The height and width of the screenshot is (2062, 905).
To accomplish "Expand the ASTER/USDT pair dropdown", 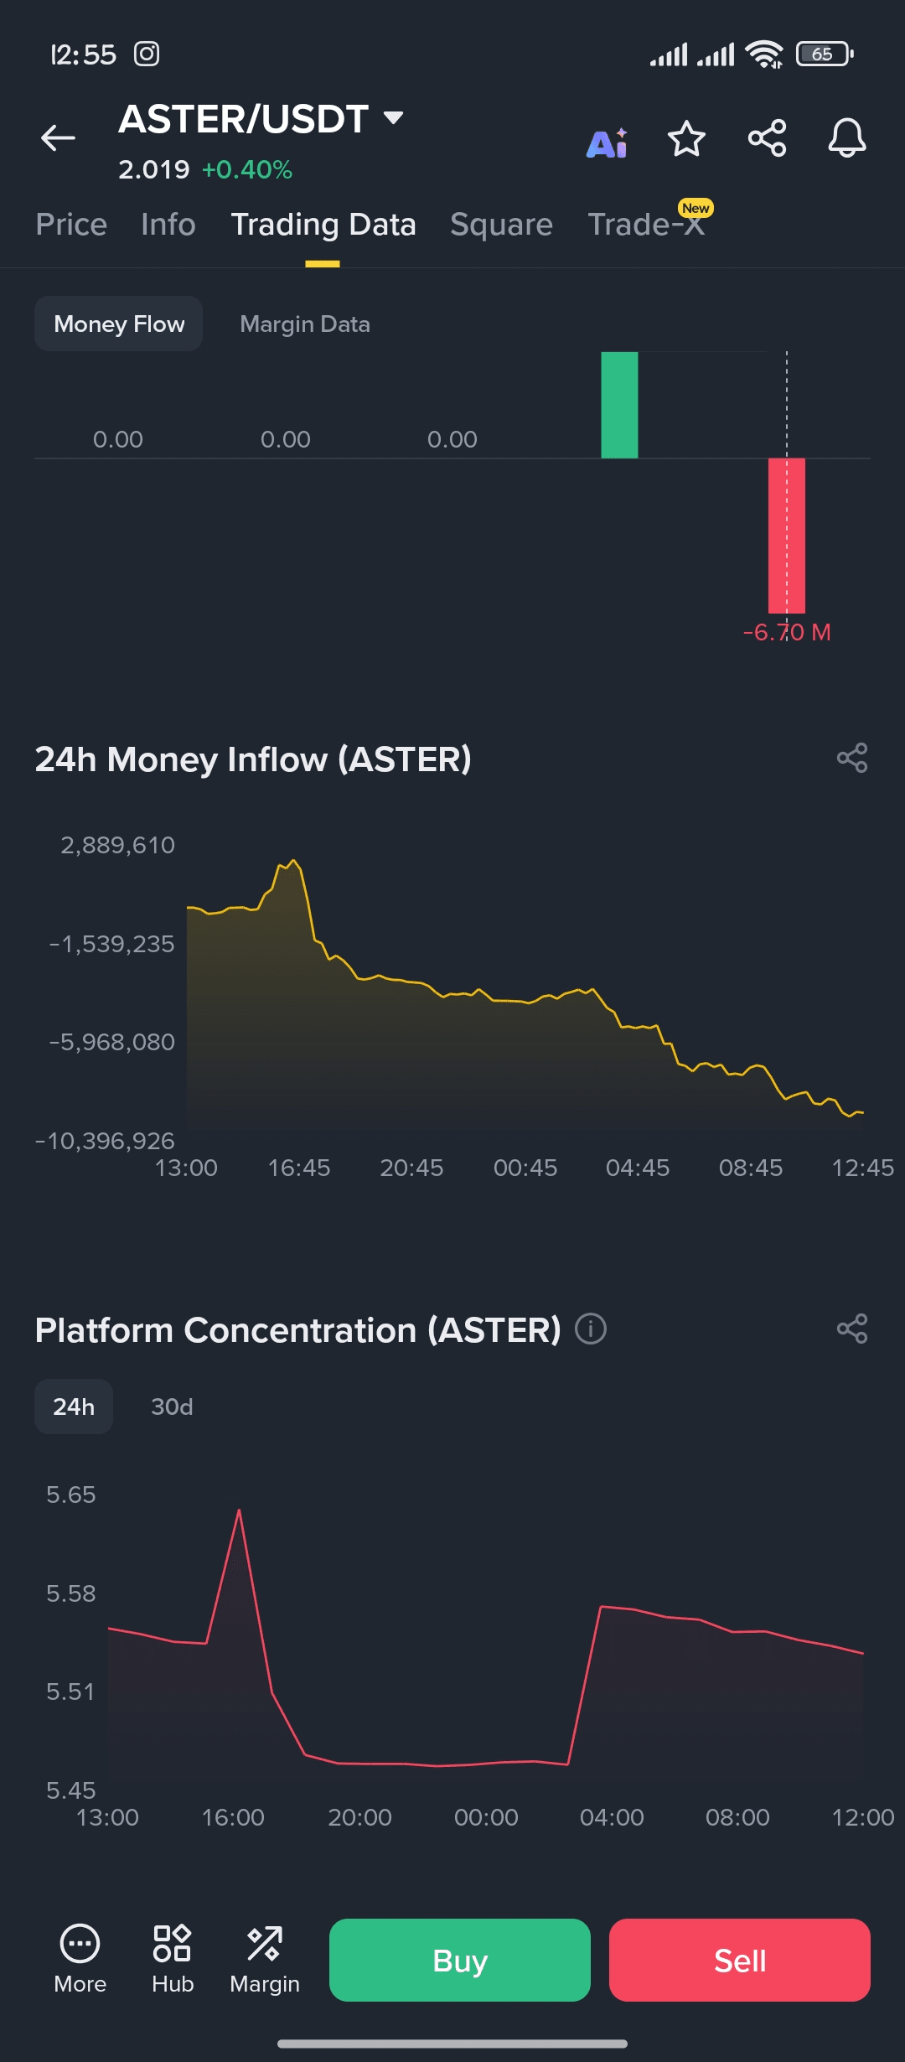I will tap(393, 117).
